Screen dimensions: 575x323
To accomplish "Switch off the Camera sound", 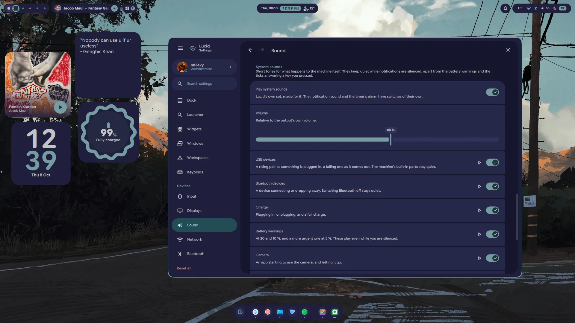I will [x=492, y=258].
